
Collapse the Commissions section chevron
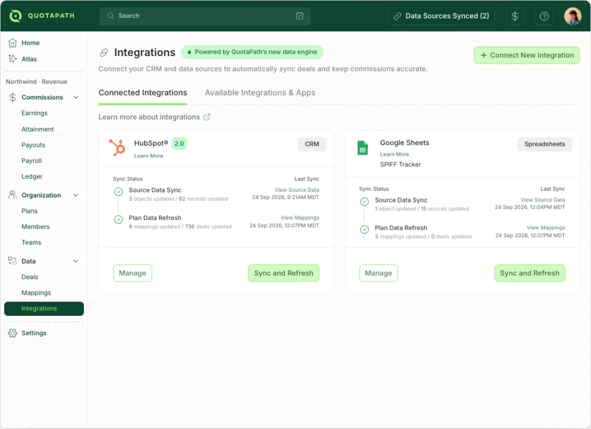pos(76,97)
